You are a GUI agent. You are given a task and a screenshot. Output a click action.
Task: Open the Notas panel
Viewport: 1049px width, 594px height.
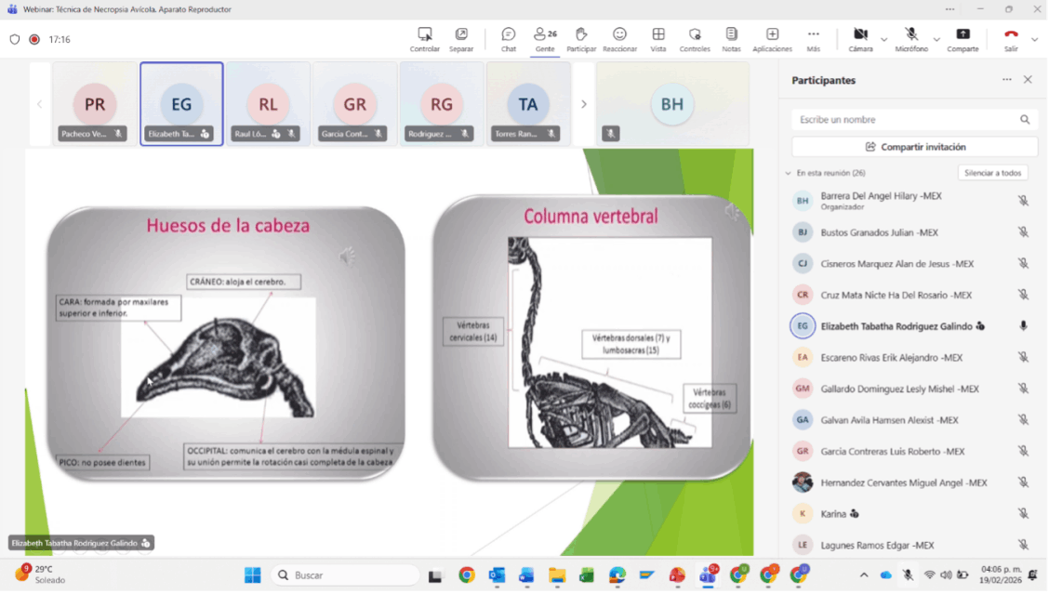point(732,35)
